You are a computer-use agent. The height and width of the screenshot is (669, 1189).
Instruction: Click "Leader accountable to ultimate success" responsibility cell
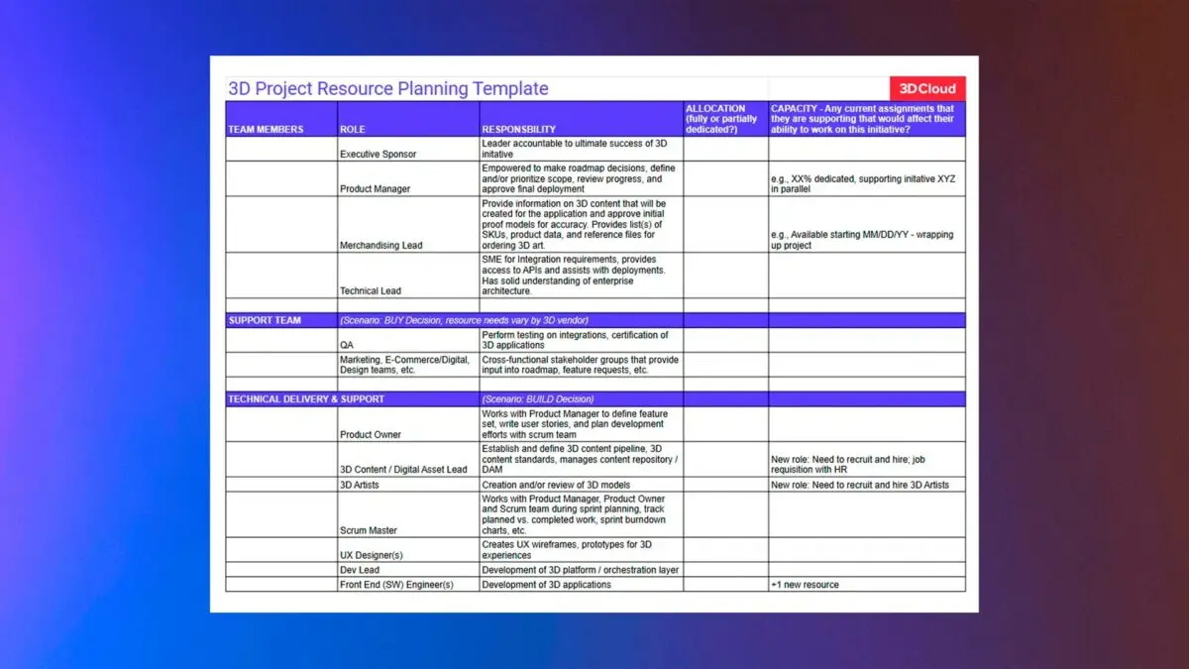pyautogui.click(x=582, y=149)
